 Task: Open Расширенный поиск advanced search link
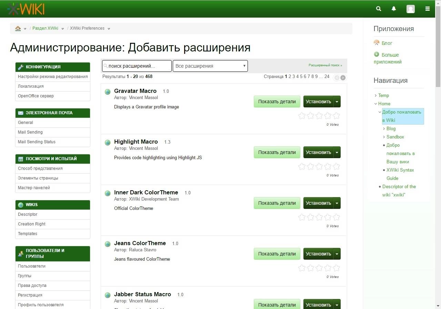(325, 65)
